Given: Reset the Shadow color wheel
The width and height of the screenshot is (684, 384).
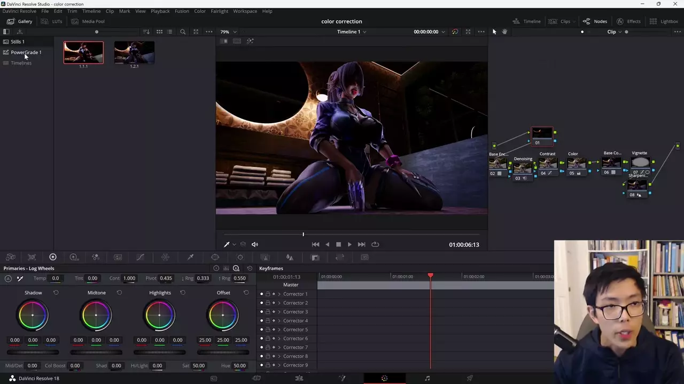Looking at the screenshot, I should click(56, 293).
